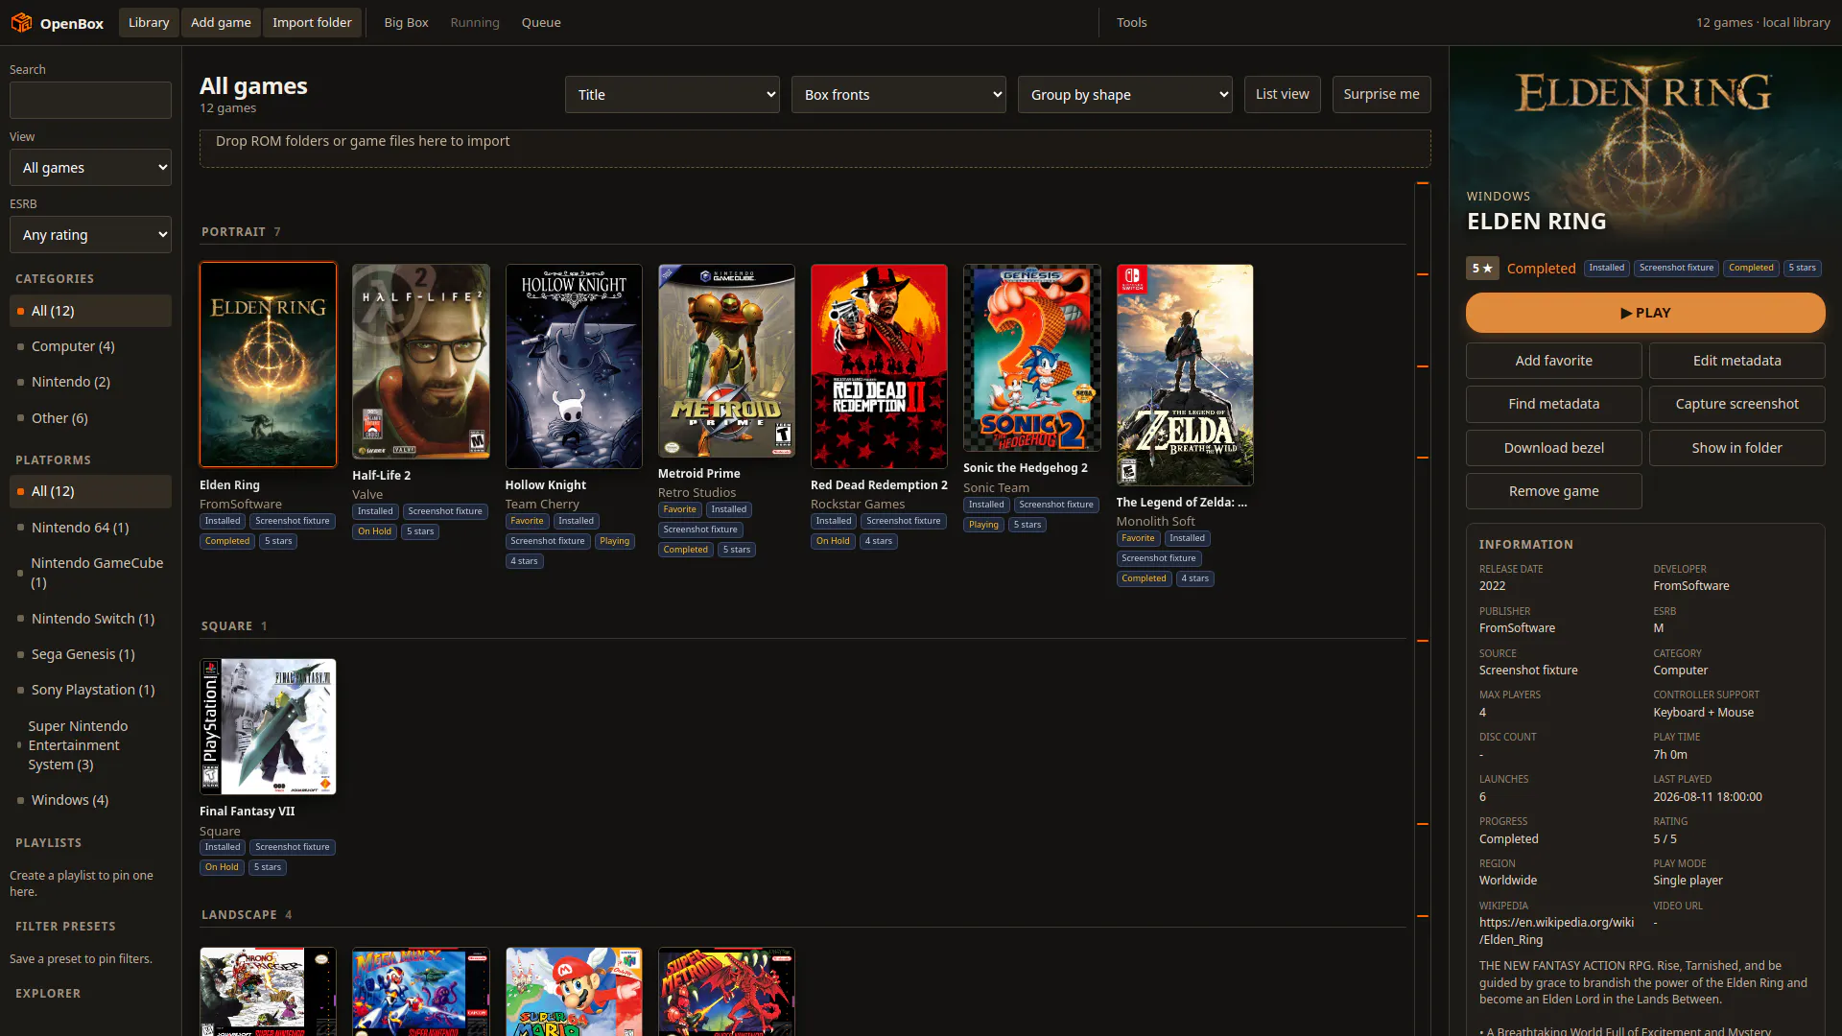Open the ESRB Any rating dropdown
The image size is (1842, 1036).
90,234
